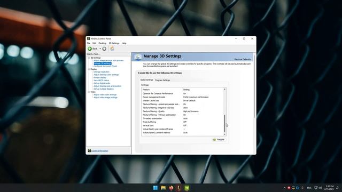Open File Explorer from the taskbar
The image size is (342, 192).
pyautogui.click(x=163, y=188)
